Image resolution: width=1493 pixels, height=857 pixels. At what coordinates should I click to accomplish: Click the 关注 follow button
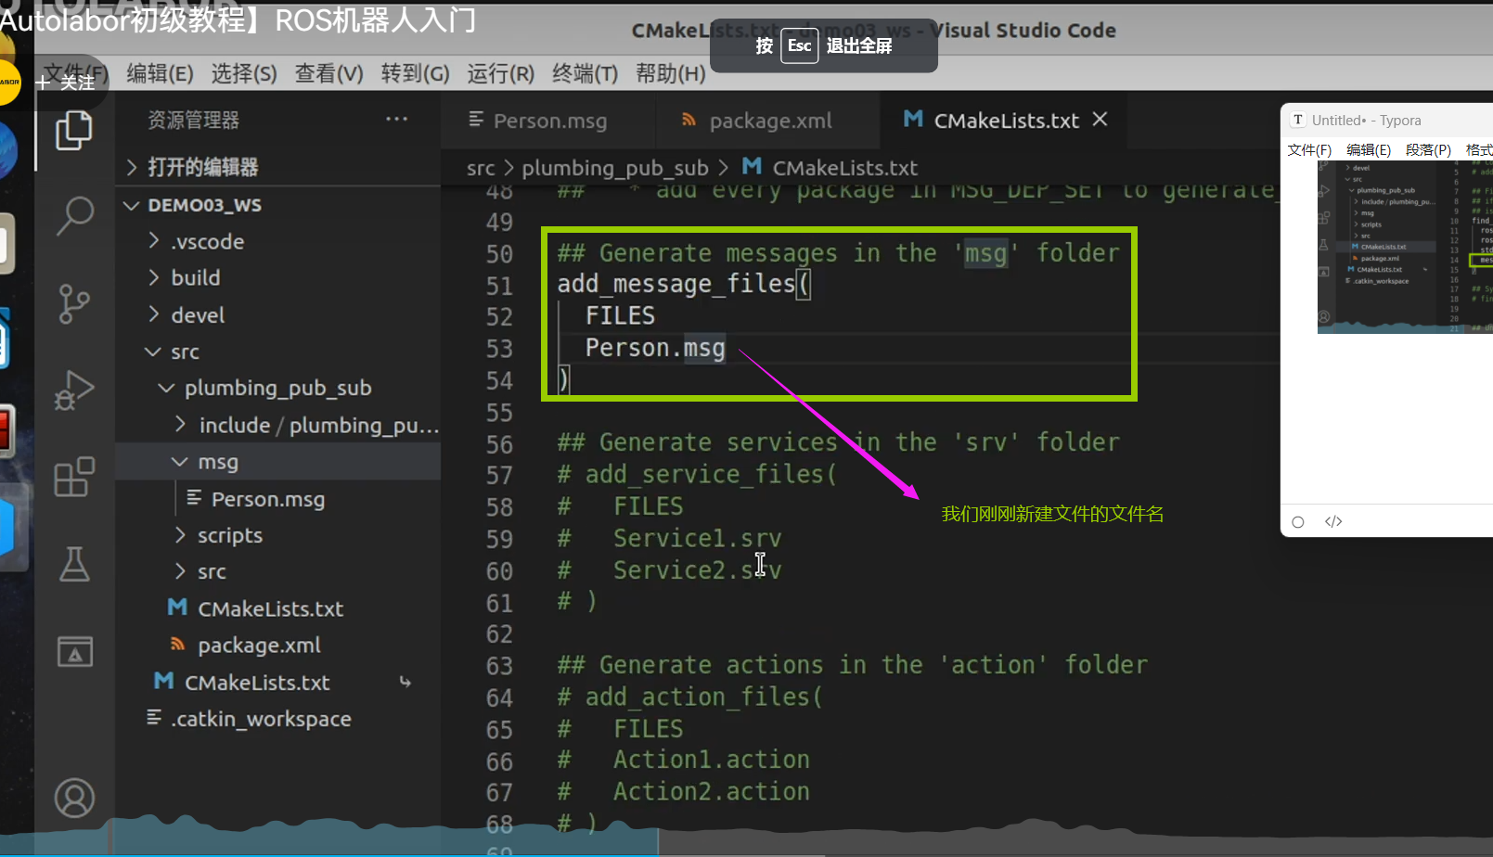pyautogui.click(x=66, y=83)
